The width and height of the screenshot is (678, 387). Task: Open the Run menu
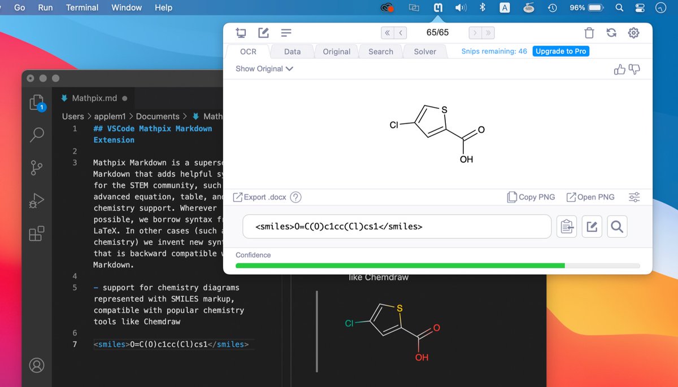pyautogui.click(x=45, y=8)
